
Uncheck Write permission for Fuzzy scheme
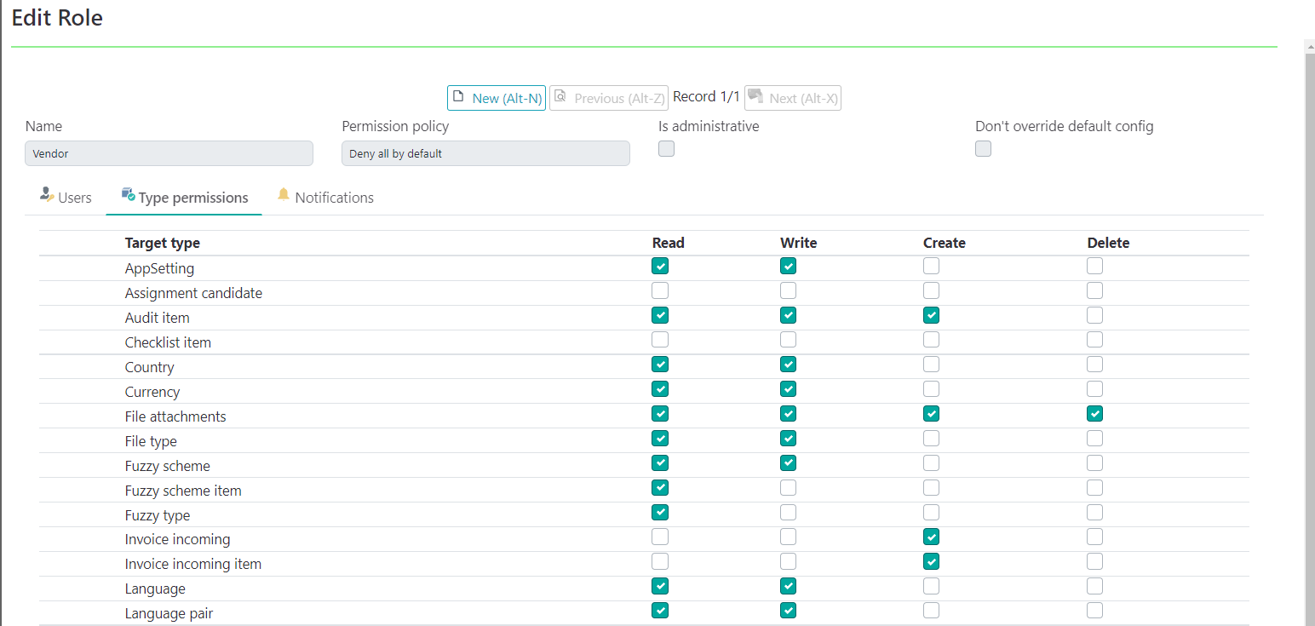pos(789,463)
